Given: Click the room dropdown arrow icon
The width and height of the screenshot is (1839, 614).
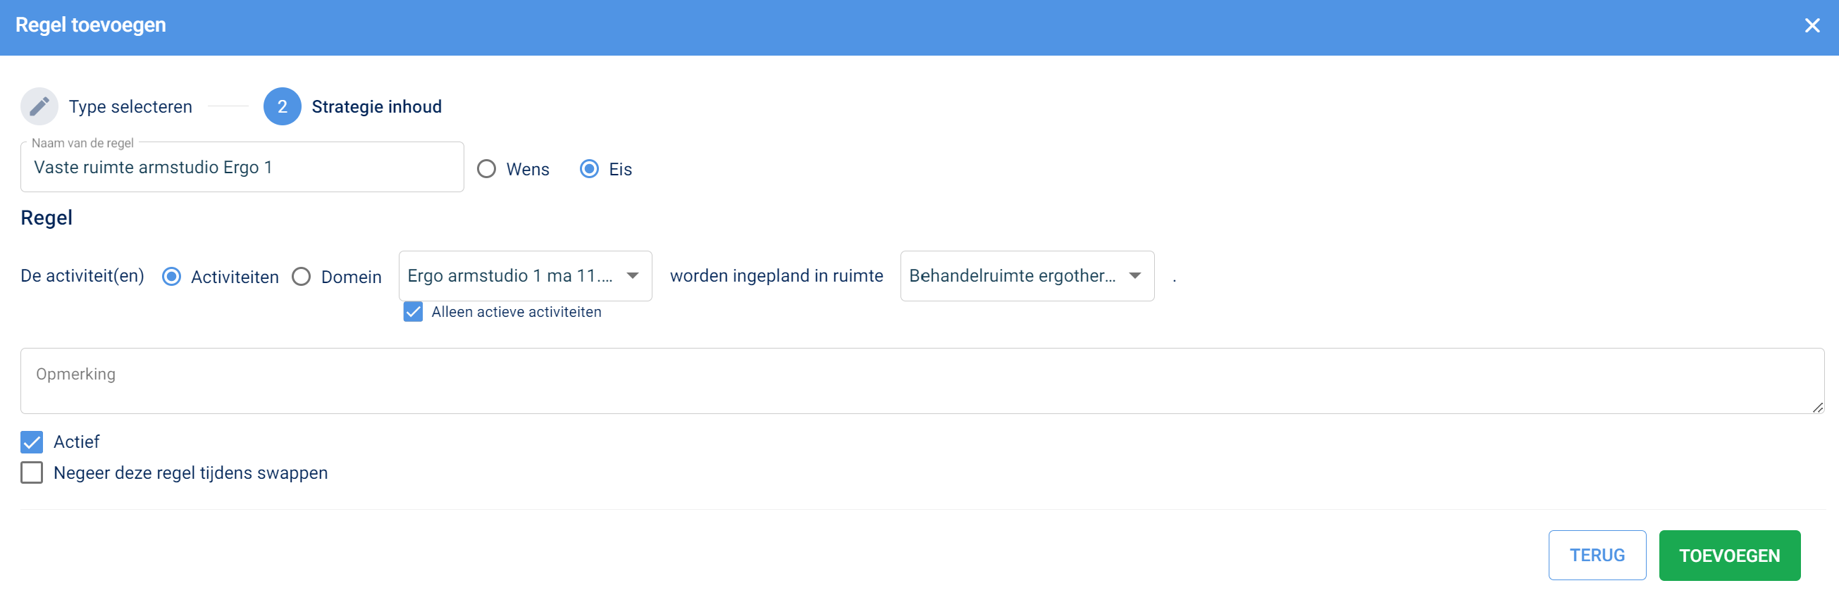Looking at the screenshot, I should pyautogui.click(x=1135, y=276).
